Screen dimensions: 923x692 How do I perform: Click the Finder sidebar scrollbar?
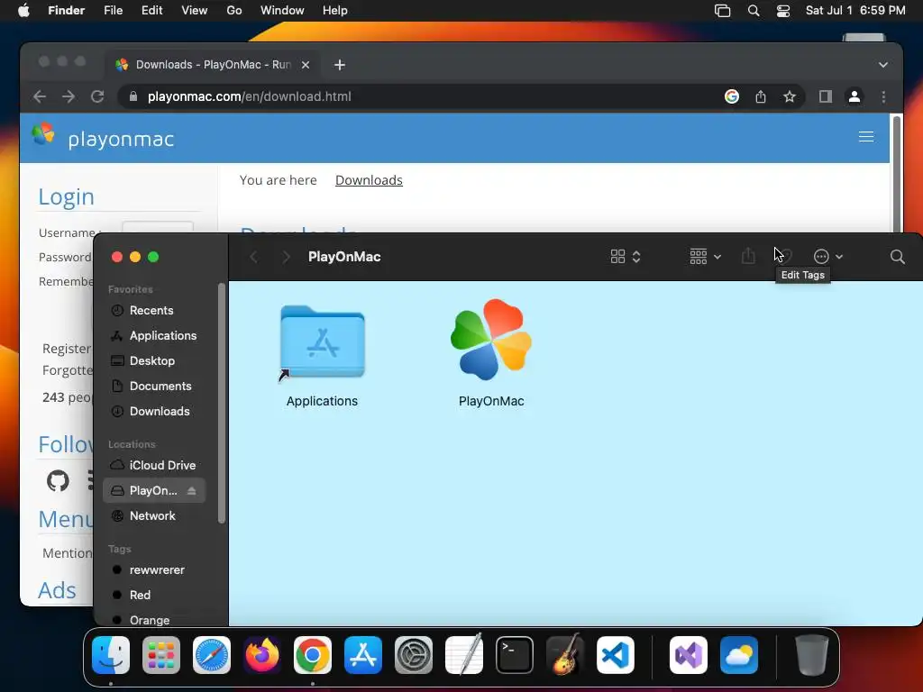pos(222,404)
